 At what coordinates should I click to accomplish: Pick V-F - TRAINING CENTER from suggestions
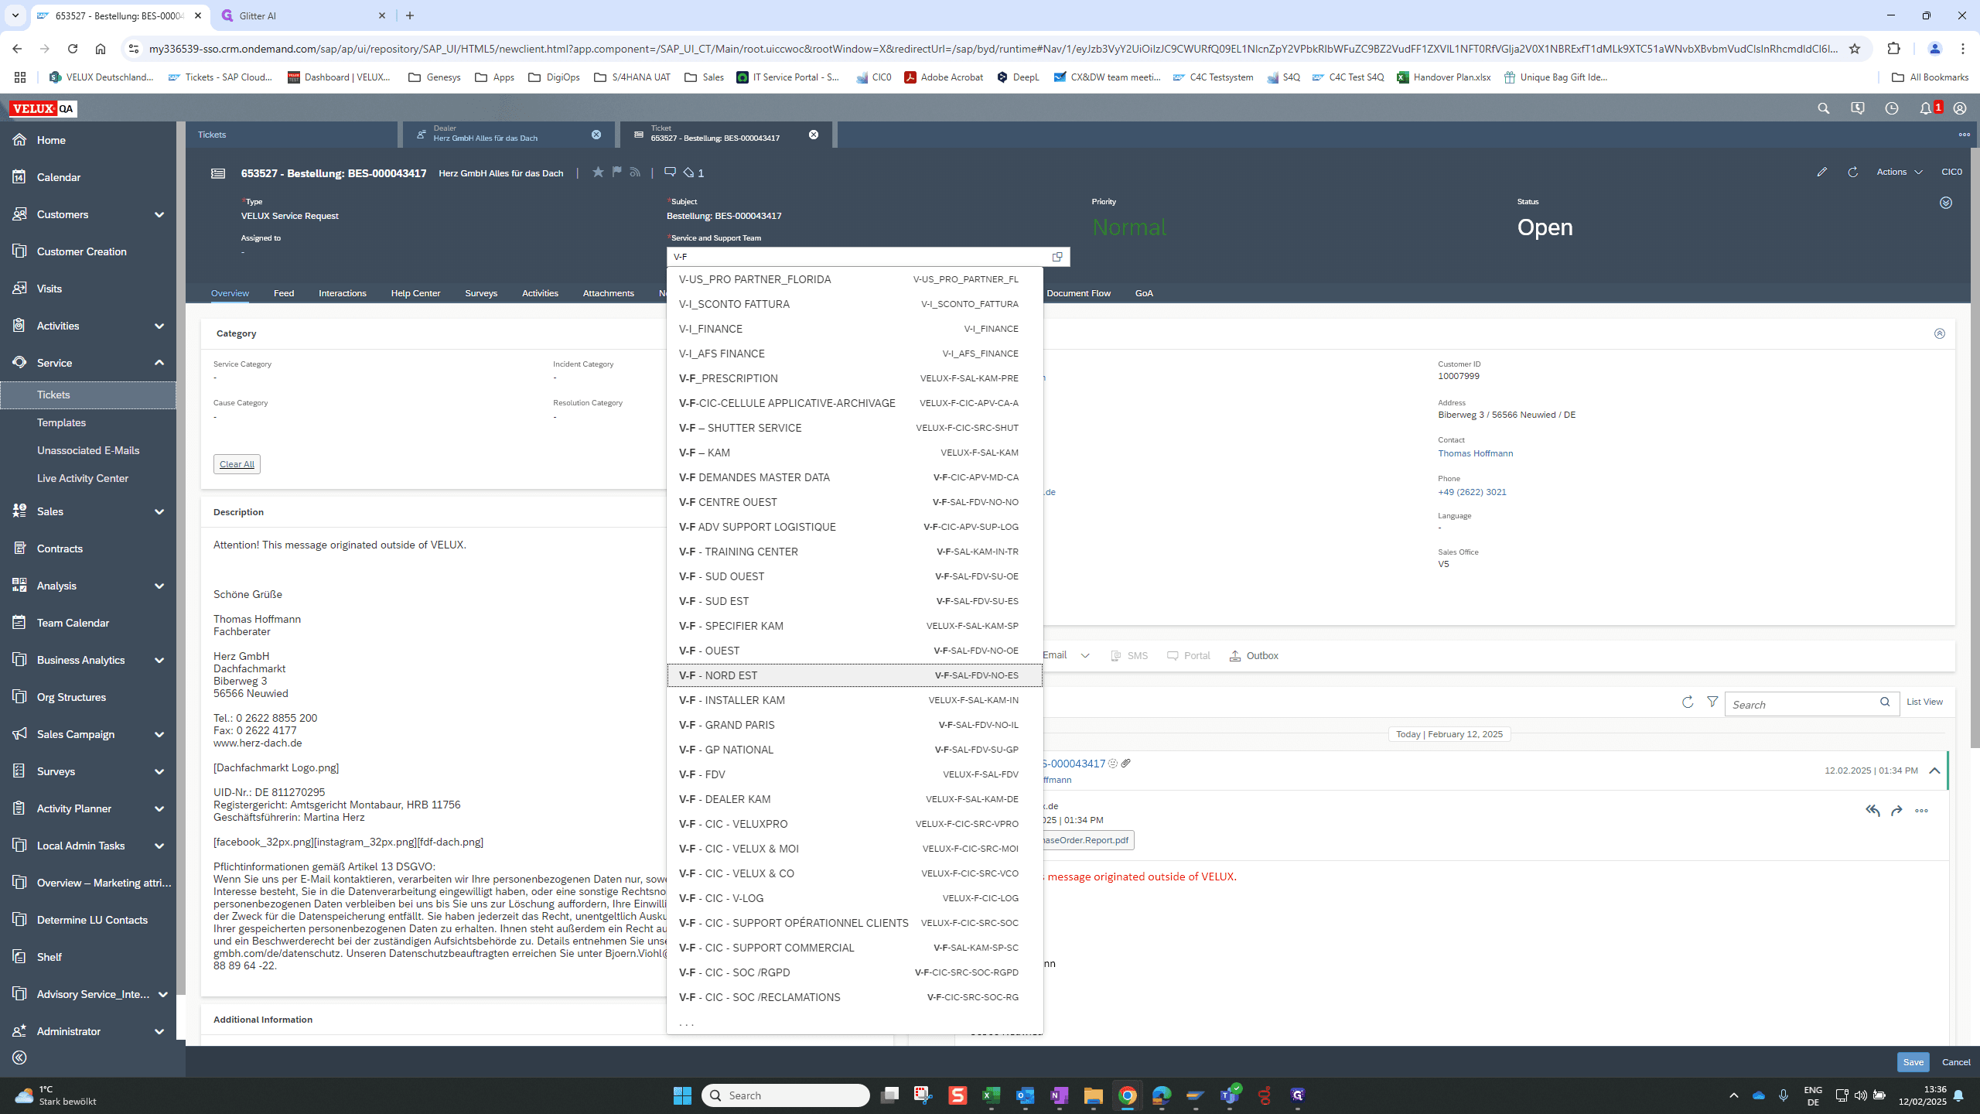855,552
